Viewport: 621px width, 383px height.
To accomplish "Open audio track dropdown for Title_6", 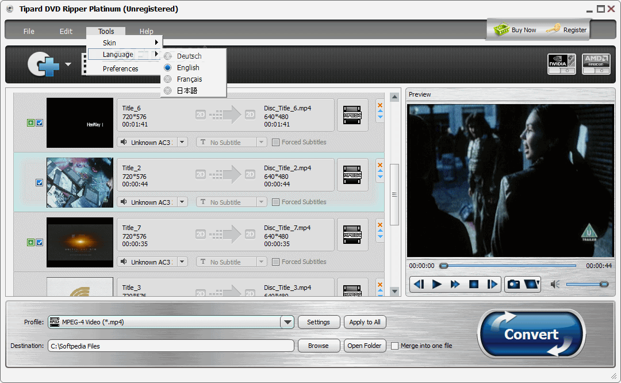I will coord(182,142).
